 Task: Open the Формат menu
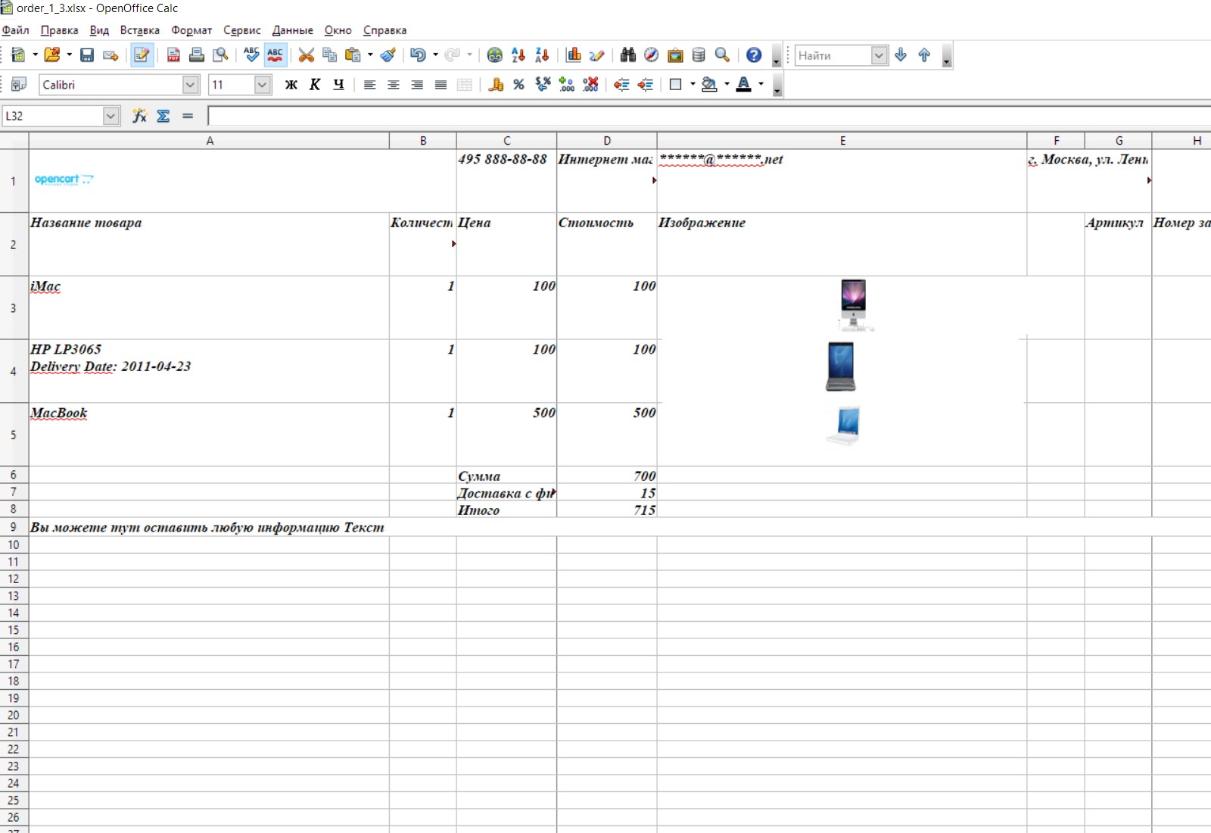click(x=191, y=30)
